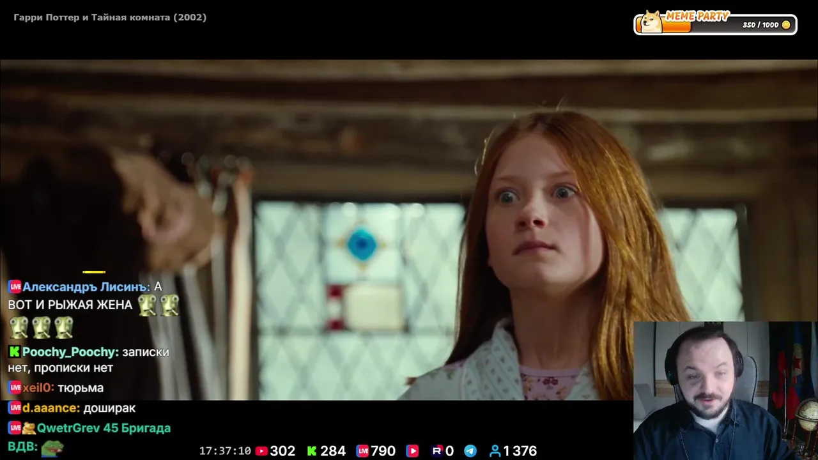Click LIVE badge next to QwetrGrev

tap(15, 428)
